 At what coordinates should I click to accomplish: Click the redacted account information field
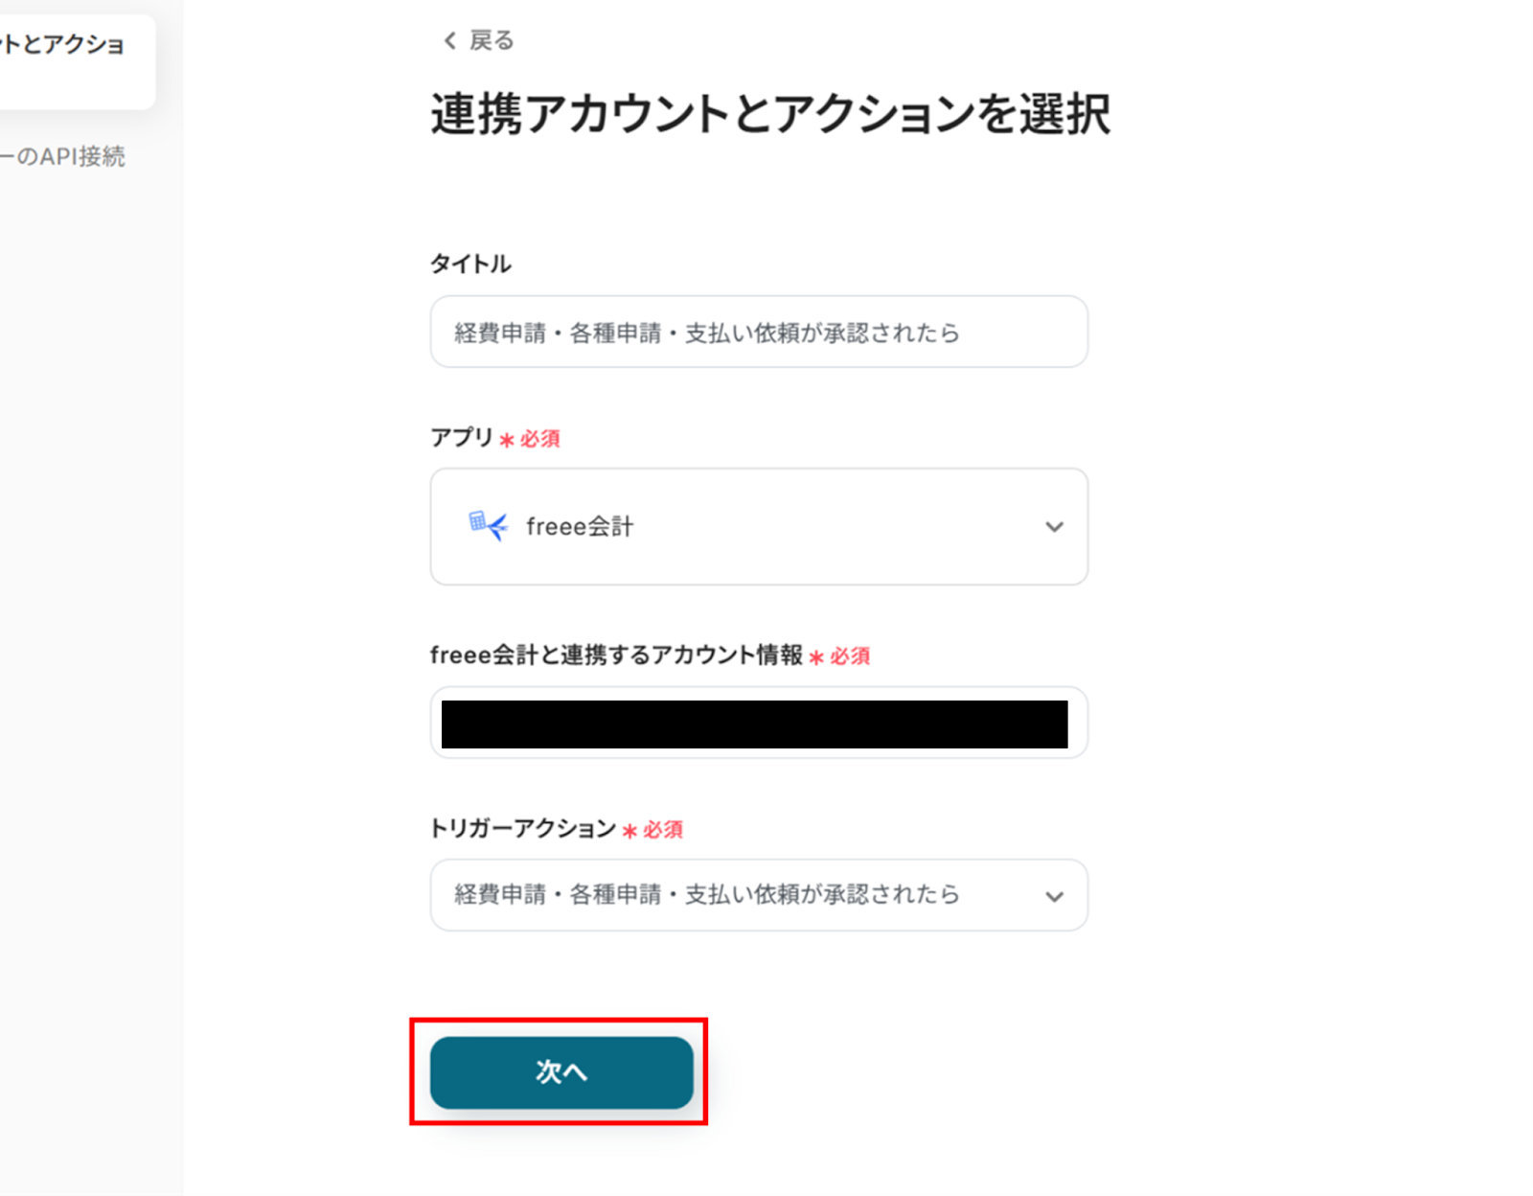click(754, 724)
